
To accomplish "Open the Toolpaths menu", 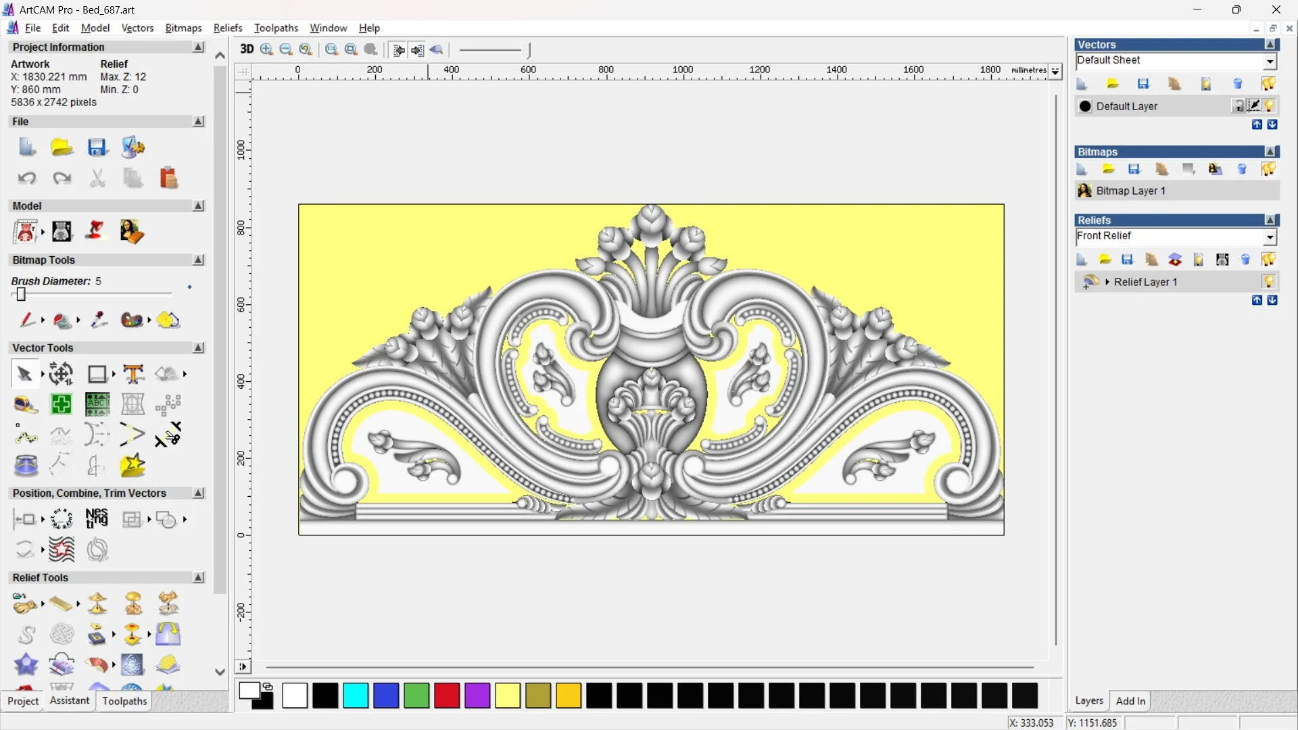I will click(276, 28).
